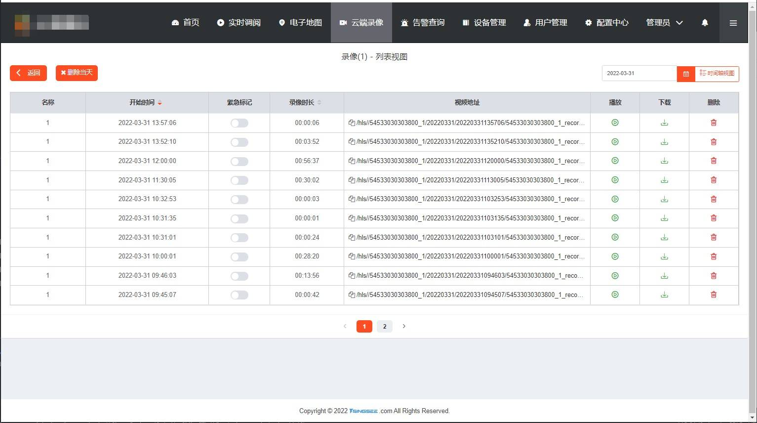
Task: Play the recording started at 10:32:53
Action: click(615, 199)
